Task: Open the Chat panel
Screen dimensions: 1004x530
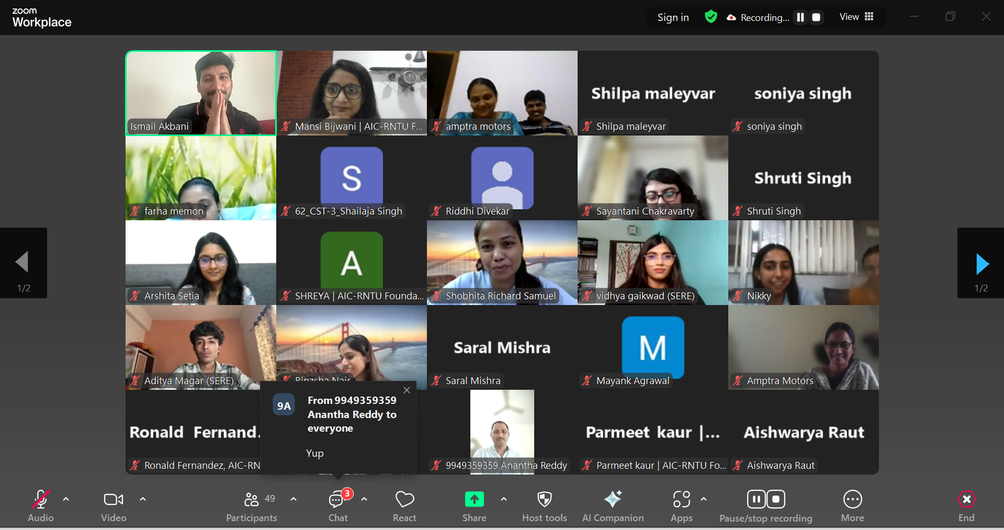Action: [337, 505]
